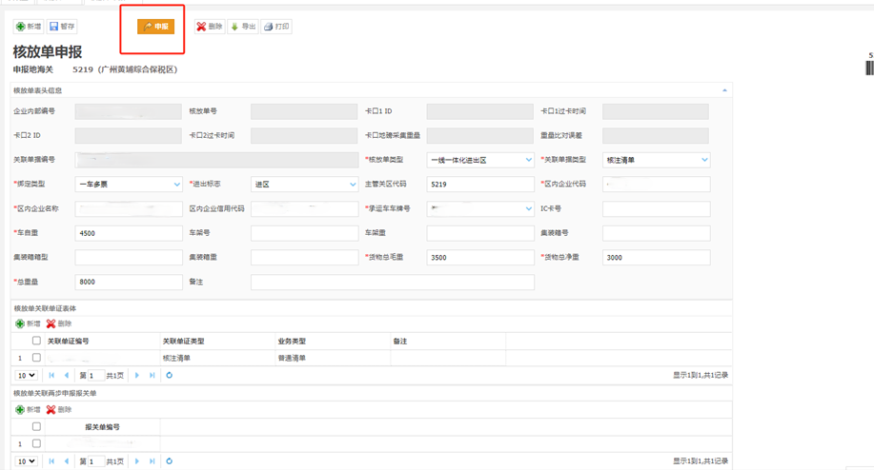Click the 车架重 input field
874x470 pixels.
(x=480, y=233)
